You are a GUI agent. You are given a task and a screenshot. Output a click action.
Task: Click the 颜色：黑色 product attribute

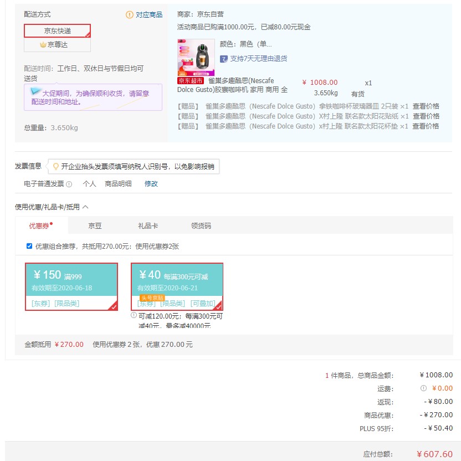[x=246, y=44]
